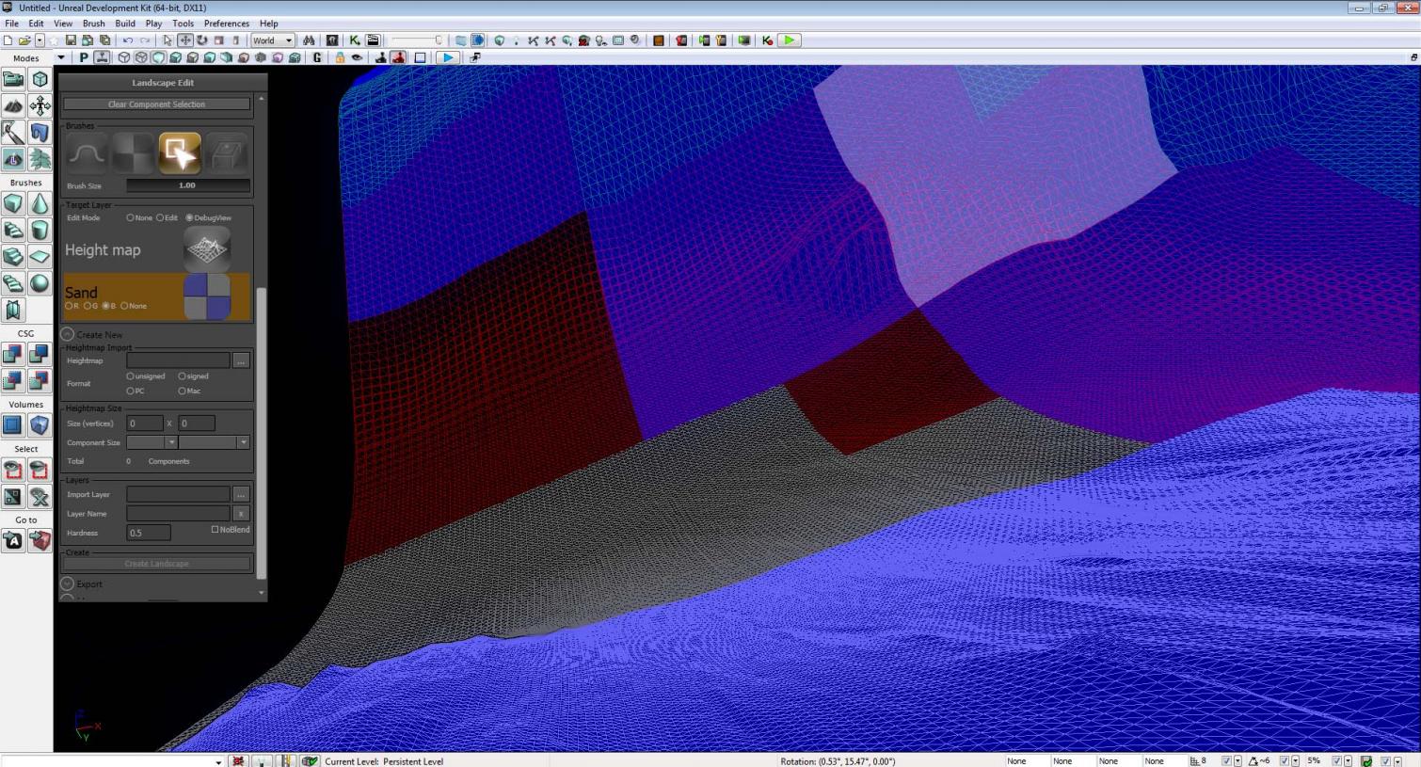1421x767 pixels.
Task: Select the circle/falloff brush in Landscape Edit
Action: (x=86, y=153)
